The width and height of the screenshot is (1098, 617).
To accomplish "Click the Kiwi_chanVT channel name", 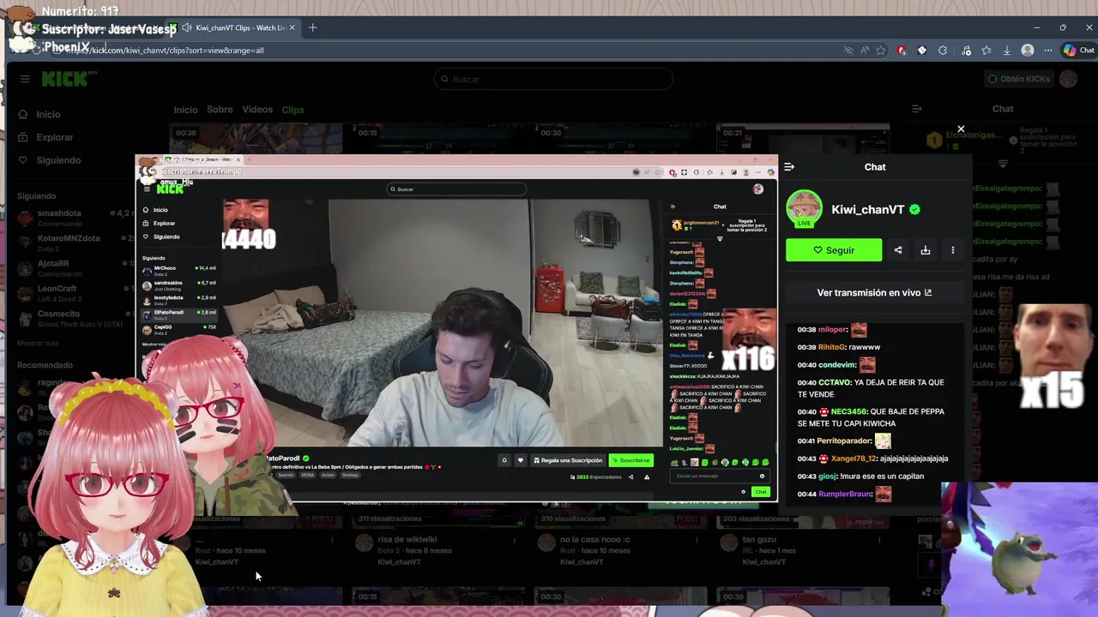I will (x=867, y=209).
